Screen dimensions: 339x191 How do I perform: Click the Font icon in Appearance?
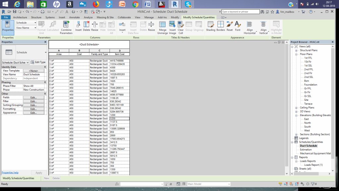click(x=238, y=26)
